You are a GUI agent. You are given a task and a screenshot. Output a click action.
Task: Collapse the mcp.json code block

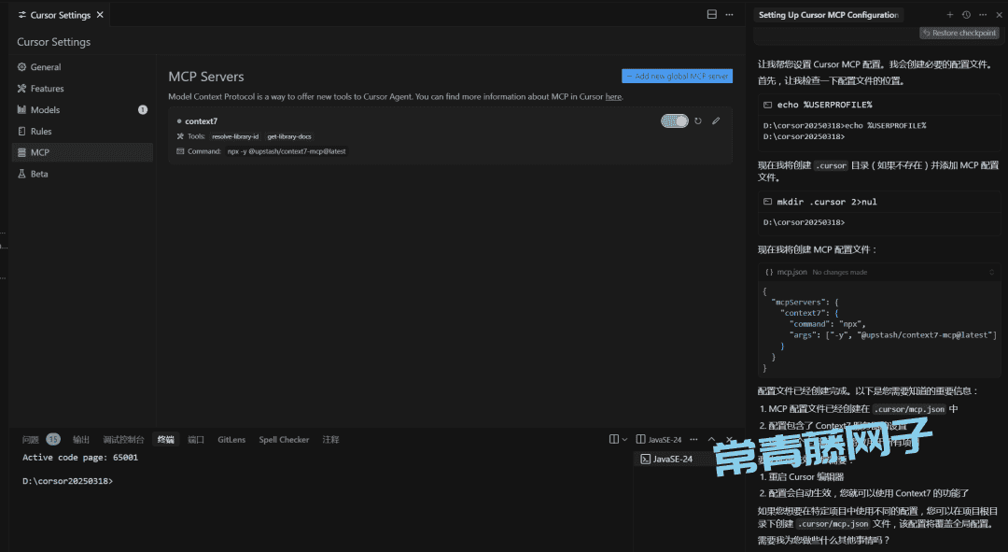[x=991, y=272]
